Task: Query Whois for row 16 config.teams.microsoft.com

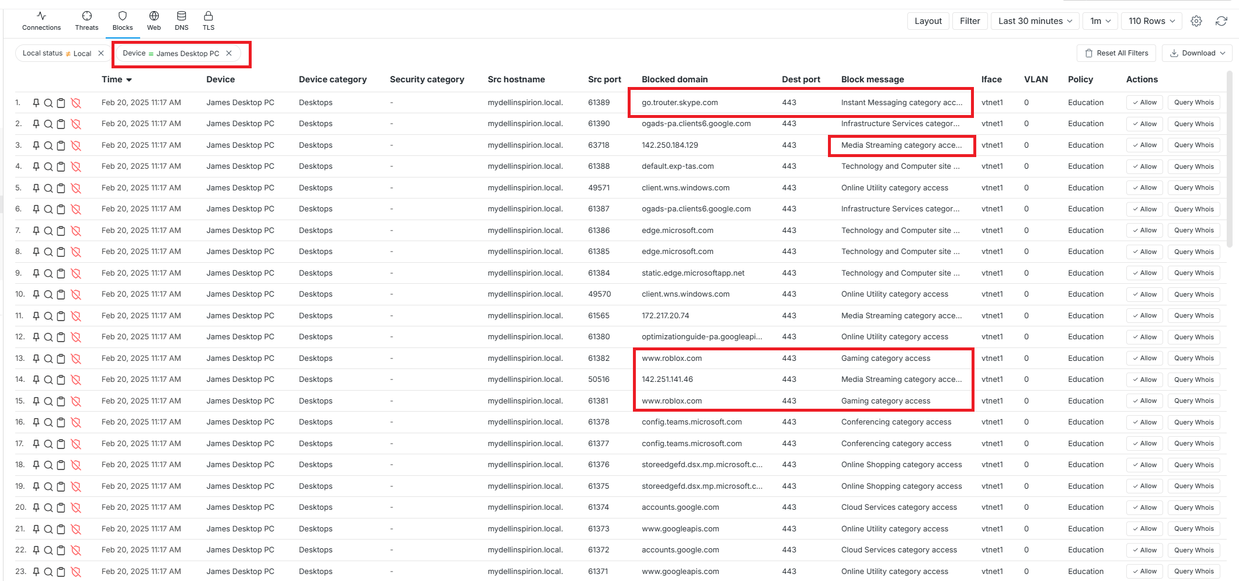Action: 1193,422
